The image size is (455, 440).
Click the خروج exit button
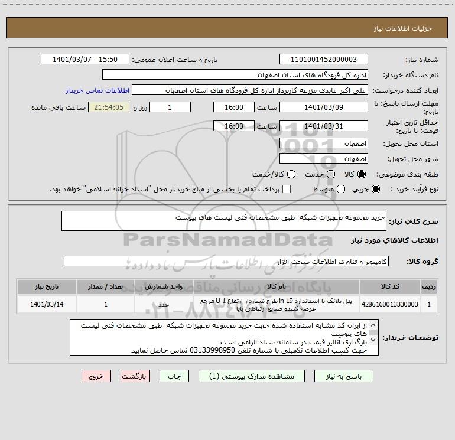click(x=96, y=376)
